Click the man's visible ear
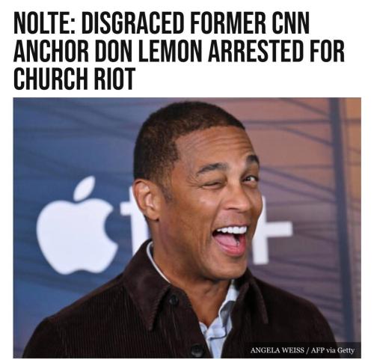Image resolution: width=374 pixels, height=360 pixels. tap(147, 201)
